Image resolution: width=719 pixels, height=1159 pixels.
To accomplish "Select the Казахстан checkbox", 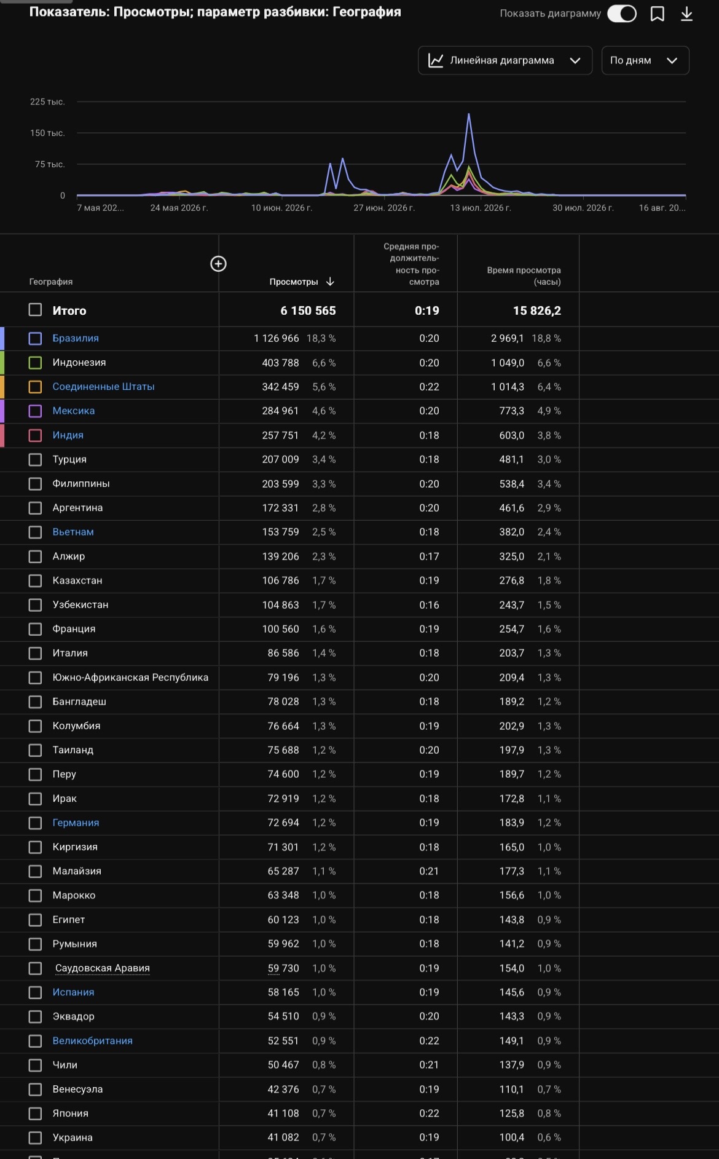I will tap(35, 580).
